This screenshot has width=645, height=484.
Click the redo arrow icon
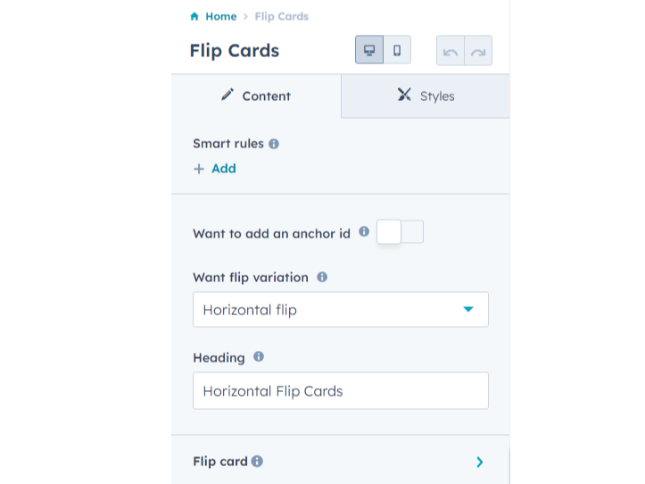coord(478,51)
